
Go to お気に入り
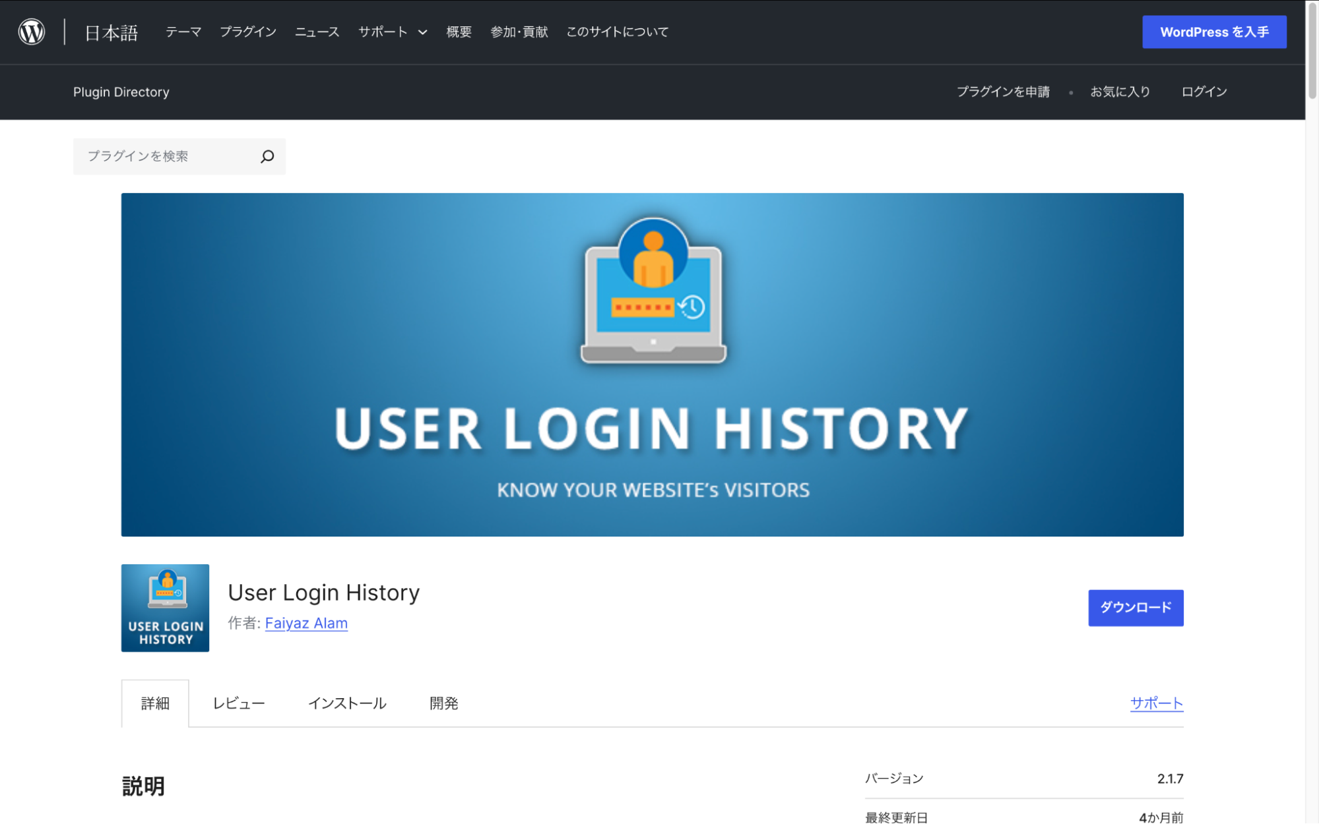tap(1120, 92)
